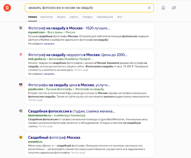Click text «Лучшие свадебные фотографы Москвы»
191x158 pixels.
tap(53, 36)
